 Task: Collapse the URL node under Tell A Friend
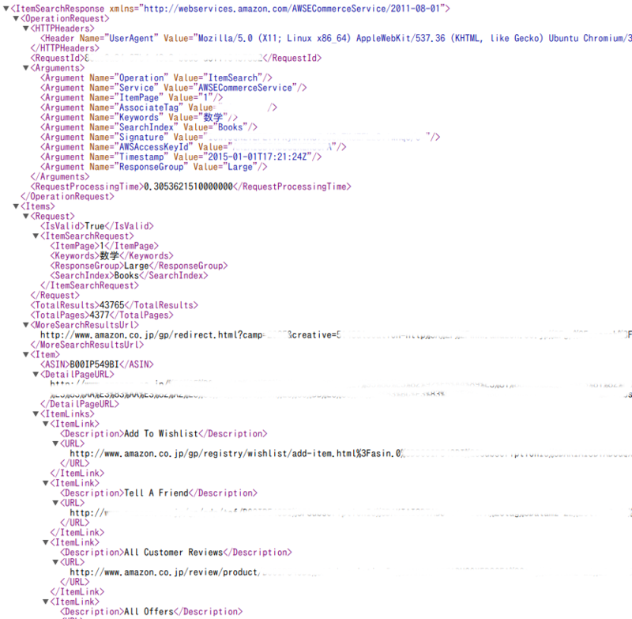(55, 503)
